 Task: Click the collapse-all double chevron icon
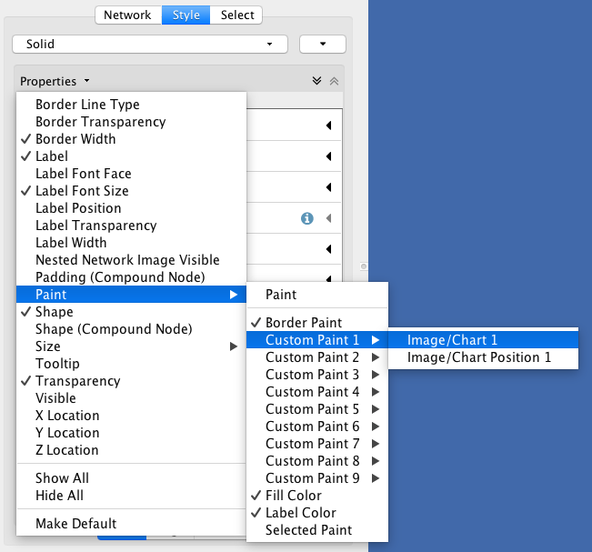tap(334, 81)
